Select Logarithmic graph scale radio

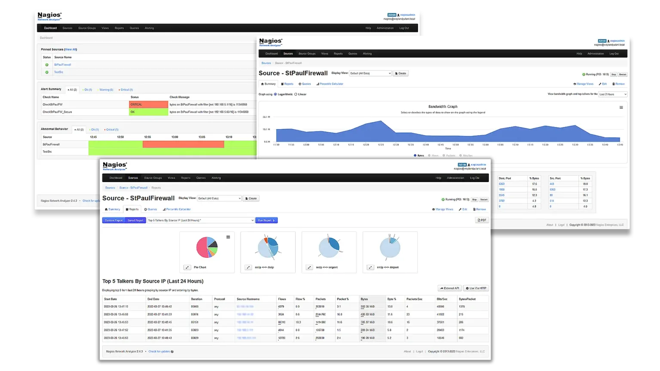click(275, 94)
